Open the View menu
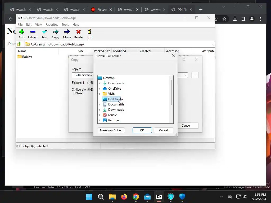 tap(39, 25)
